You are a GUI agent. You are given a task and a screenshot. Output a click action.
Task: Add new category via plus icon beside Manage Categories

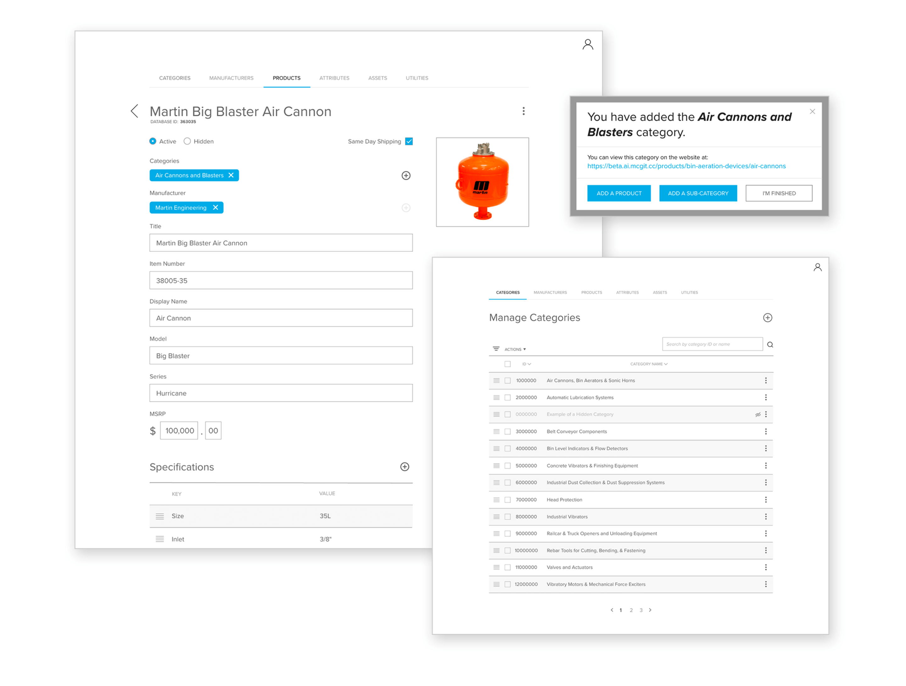pyautogui.click(x=767, y=318)
